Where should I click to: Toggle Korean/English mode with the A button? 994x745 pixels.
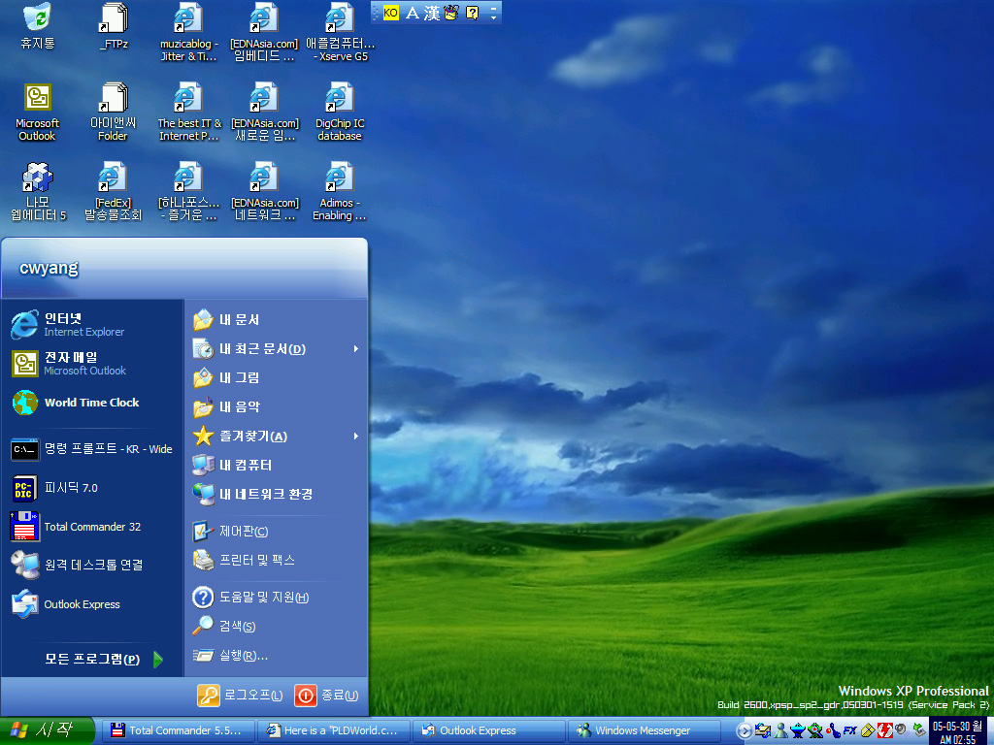tap(412, 13)
